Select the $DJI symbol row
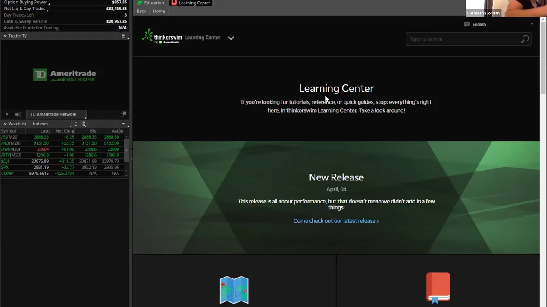The width and height of the screenshot is (547, 307). 63,161
